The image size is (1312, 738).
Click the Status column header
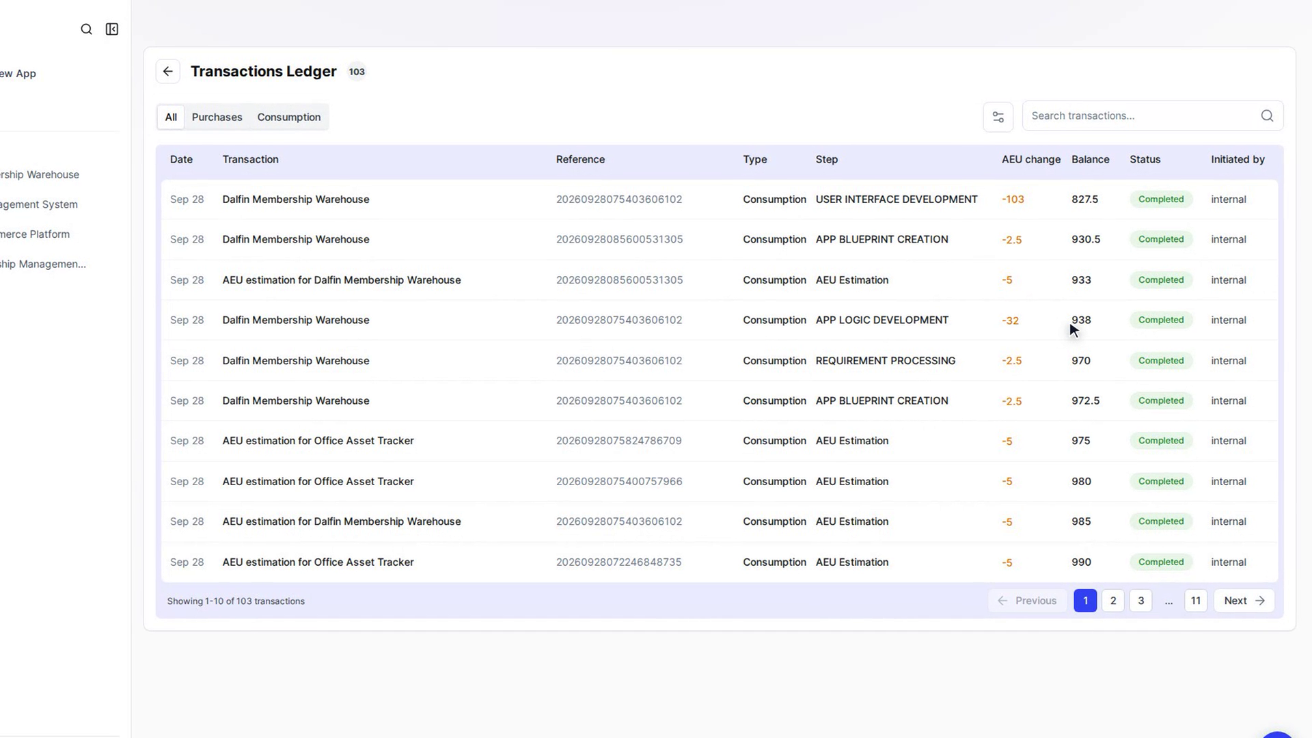(1145, 159)
